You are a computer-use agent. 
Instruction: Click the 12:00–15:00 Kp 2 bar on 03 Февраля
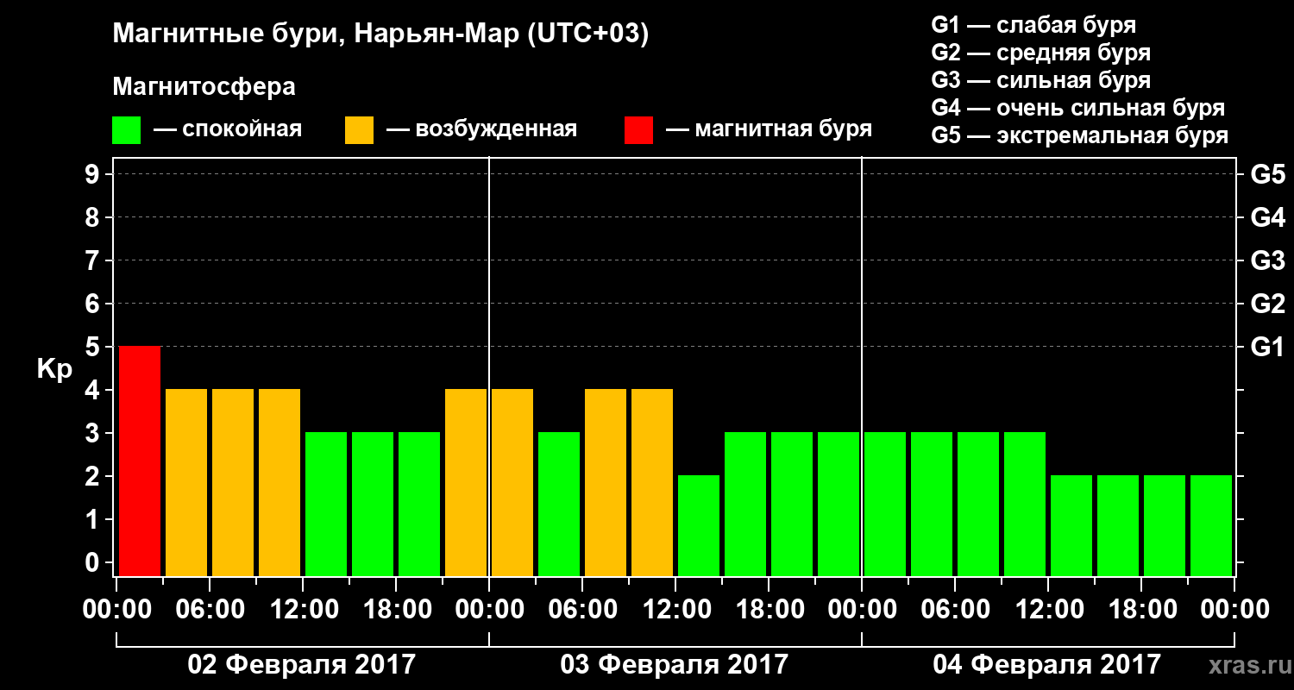(x=699, y=525)
